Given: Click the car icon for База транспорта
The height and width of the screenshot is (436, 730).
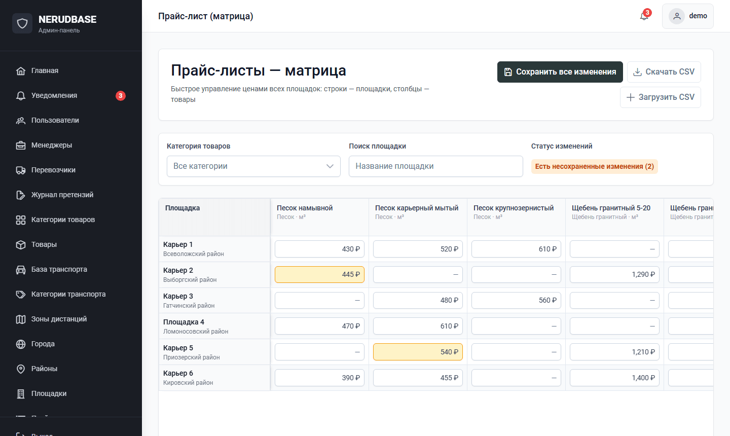Looking at the screenshot, I should pos(21,270).
